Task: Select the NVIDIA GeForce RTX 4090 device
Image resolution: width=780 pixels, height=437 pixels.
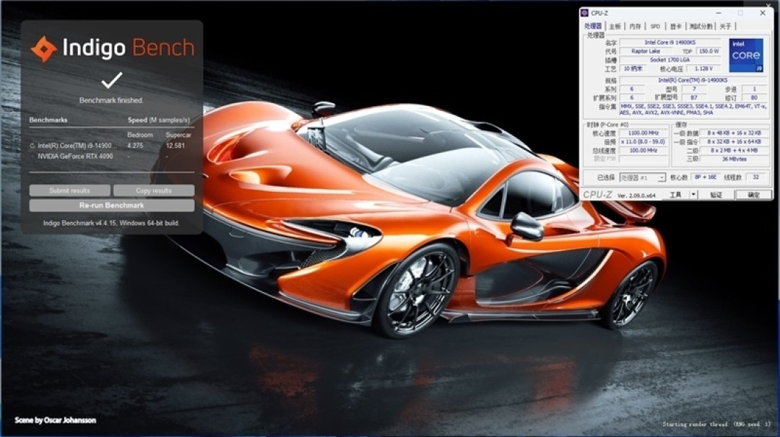Action: 75,156
